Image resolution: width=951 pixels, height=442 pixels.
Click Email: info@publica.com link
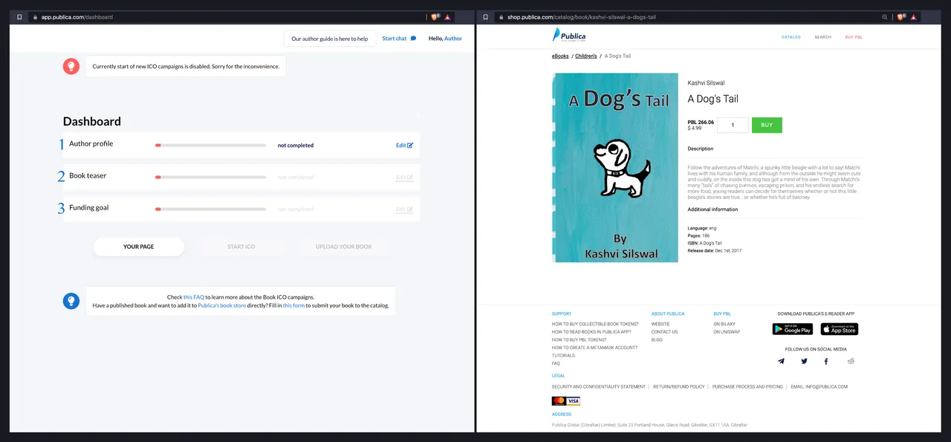click(x=819, y=387)
